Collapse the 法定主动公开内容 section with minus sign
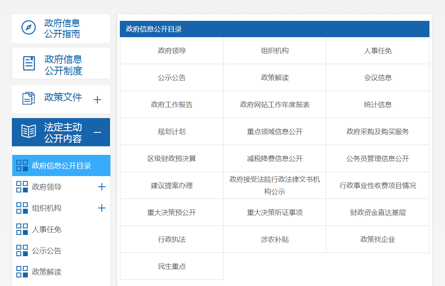The width and height of the screenshot is (445, 286). pyautogui.click(x=97, y=132)
